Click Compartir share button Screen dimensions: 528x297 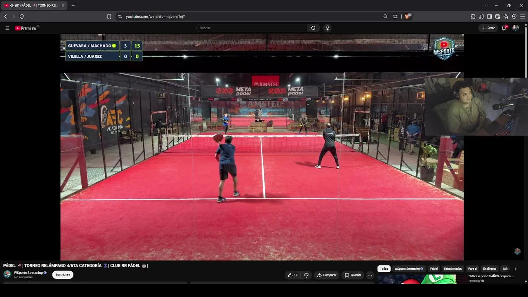[327, 275]
